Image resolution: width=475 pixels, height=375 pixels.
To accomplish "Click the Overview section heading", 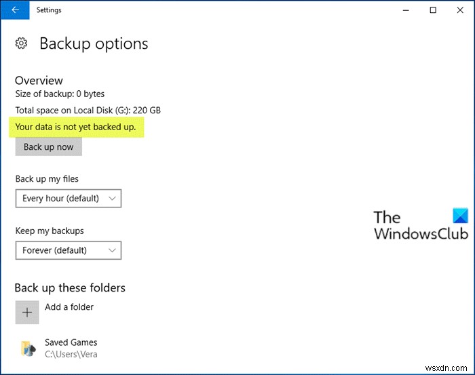I will [39, 81].
